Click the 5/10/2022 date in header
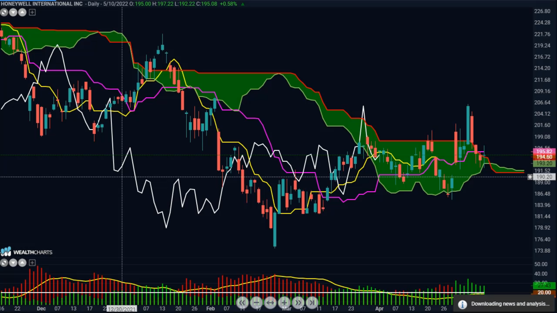Viewport: 557px width, 313px height. click(115, 4)
